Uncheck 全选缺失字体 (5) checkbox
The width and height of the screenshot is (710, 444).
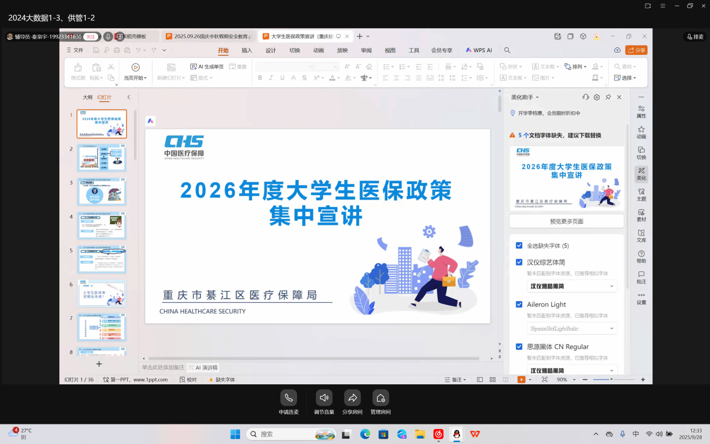519,246
